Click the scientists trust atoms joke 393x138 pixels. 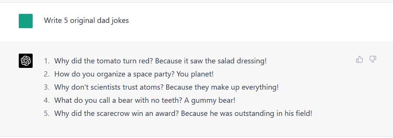tap(166, 87)
